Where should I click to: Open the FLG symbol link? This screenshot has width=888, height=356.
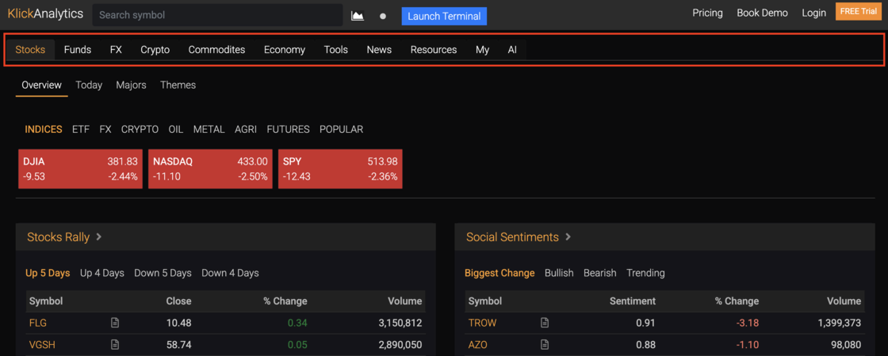pos(38,324)
